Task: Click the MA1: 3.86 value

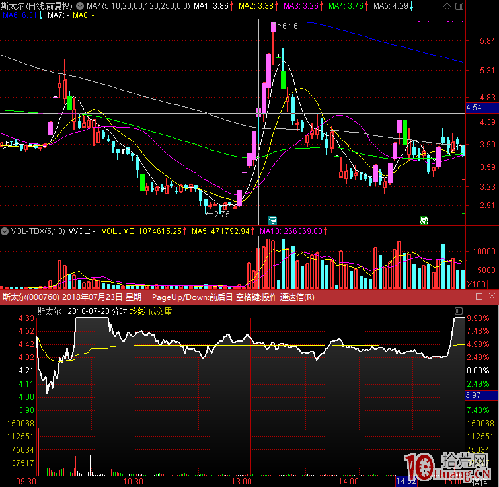Action: pyautogui.click(x=211, y=6)
